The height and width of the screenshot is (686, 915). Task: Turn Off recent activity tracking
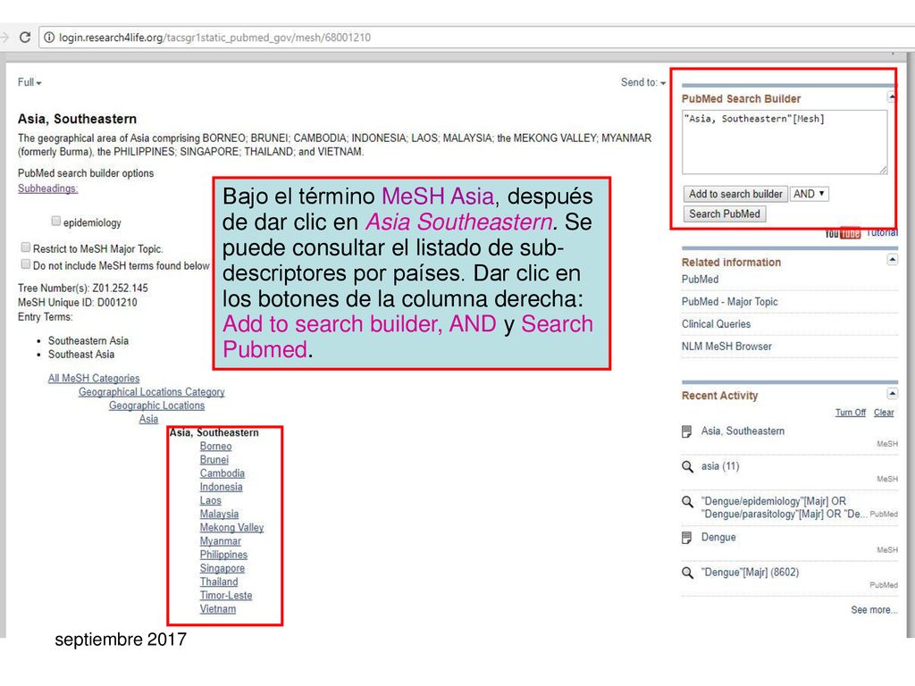[851, 413]
